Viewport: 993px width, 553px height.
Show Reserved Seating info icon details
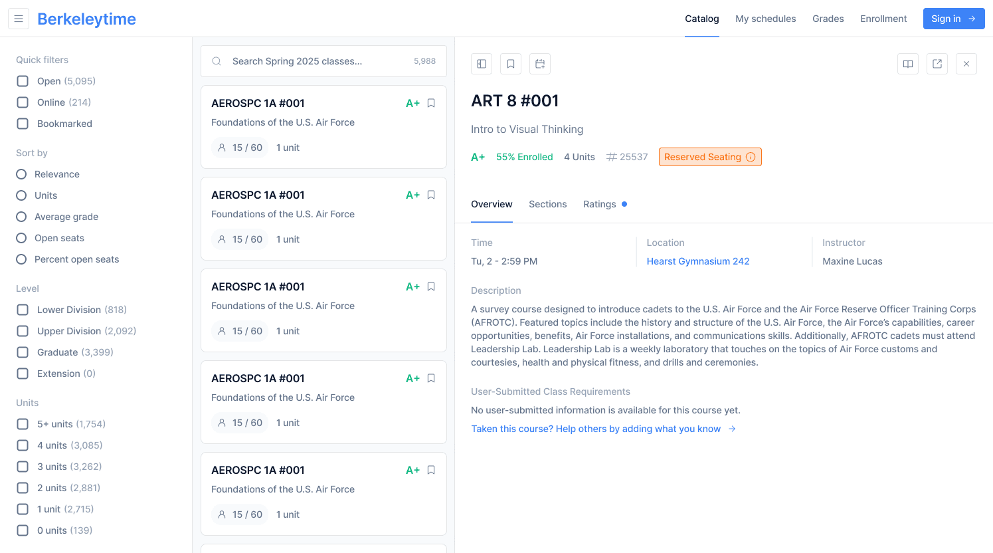pos(751,157)
